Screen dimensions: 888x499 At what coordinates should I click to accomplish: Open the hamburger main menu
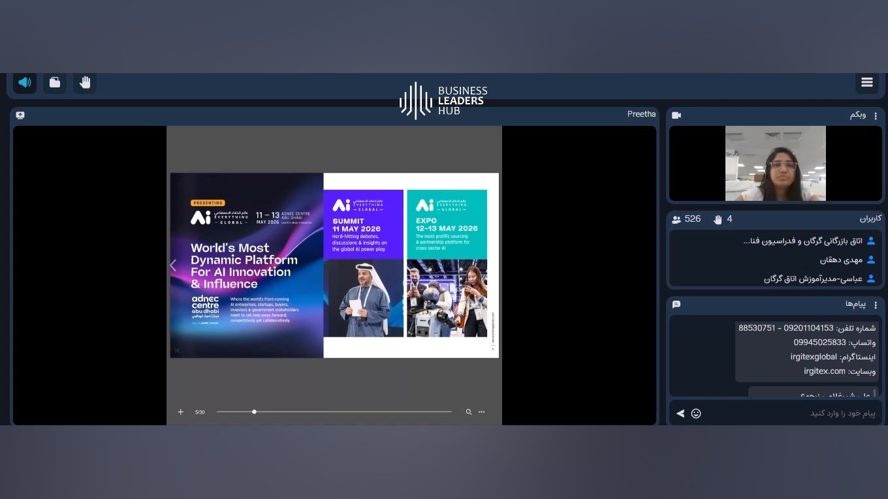coord(867,82)
